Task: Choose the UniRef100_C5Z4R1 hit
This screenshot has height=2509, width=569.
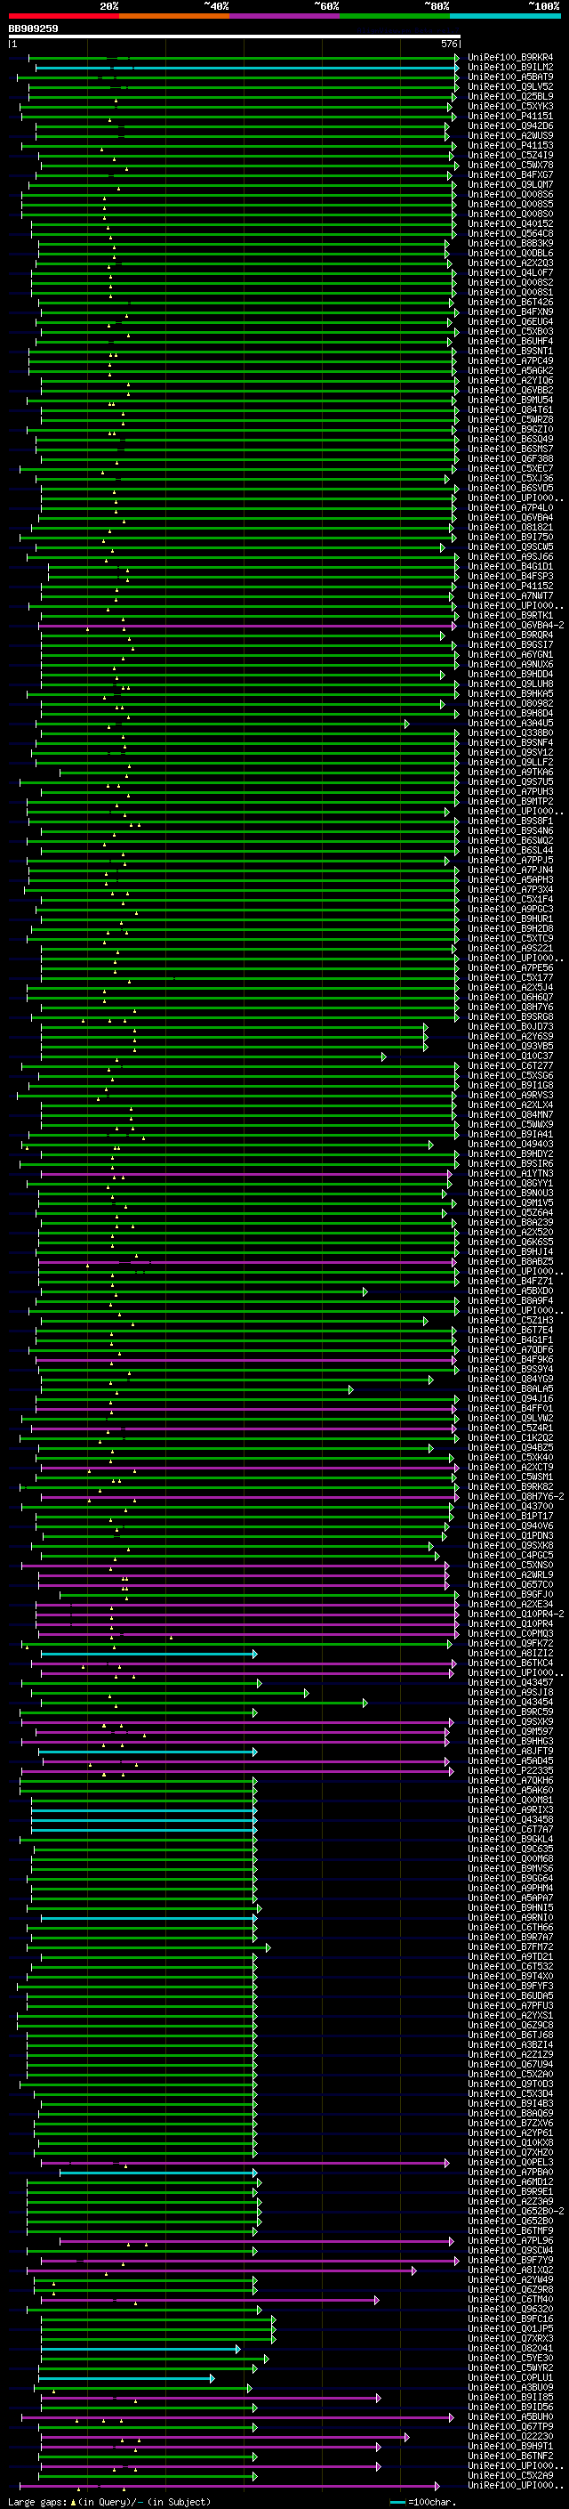Action: pyautogui.click(x=510, y=1428)
